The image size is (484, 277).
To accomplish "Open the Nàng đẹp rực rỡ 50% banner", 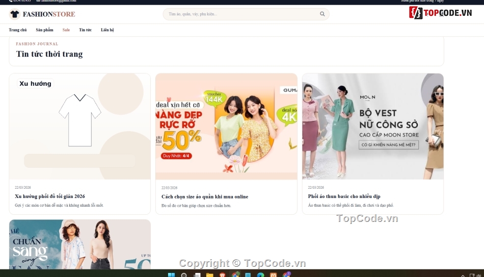I will pyautogui.click(x=226, y=127).
